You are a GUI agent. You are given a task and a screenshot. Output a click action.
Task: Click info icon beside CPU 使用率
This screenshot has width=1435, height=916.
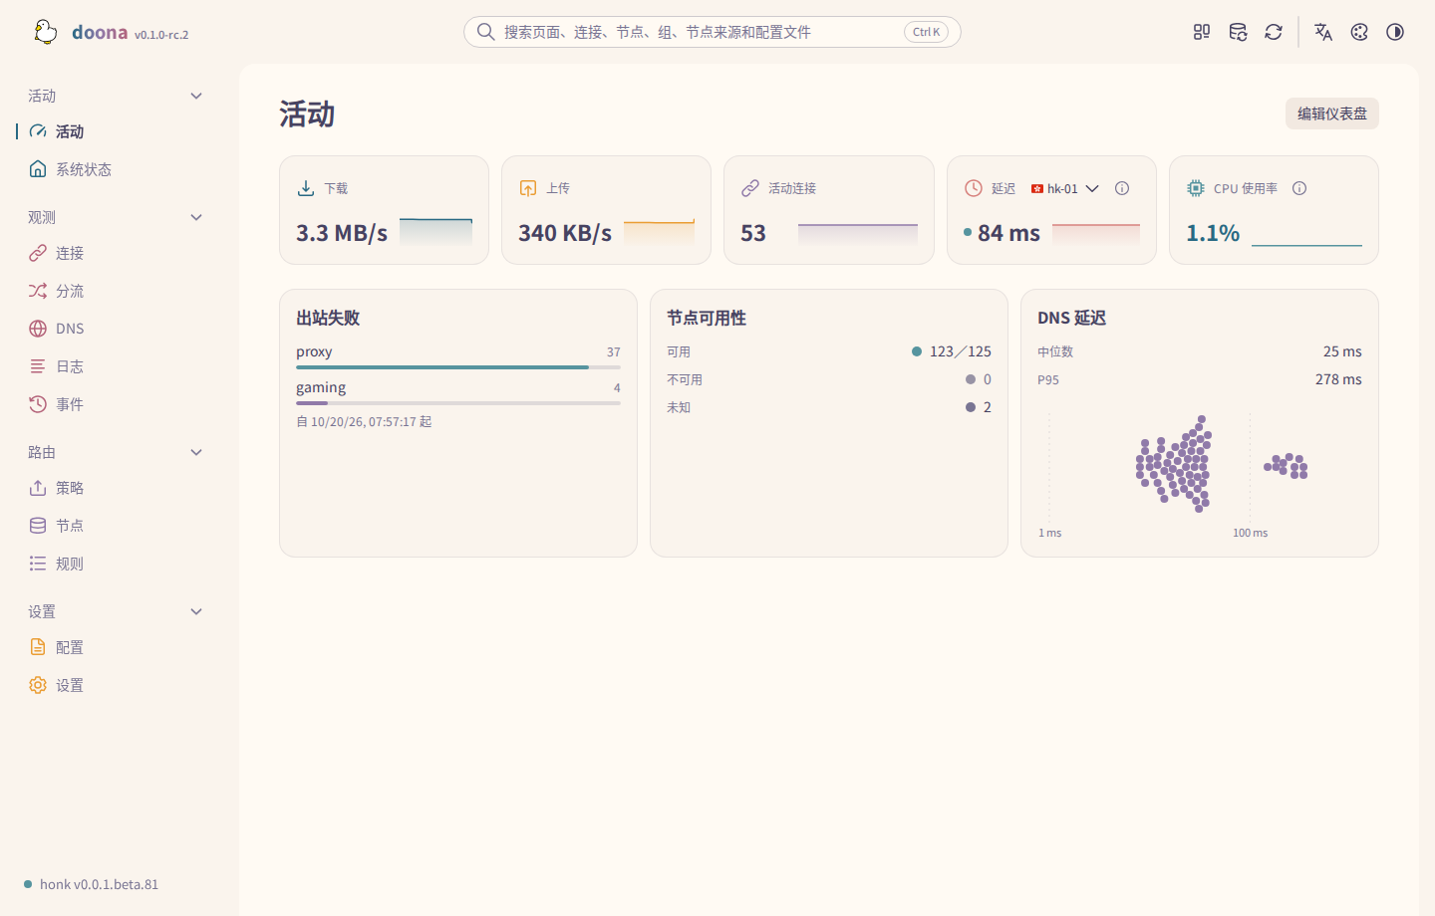(1299, 188)
